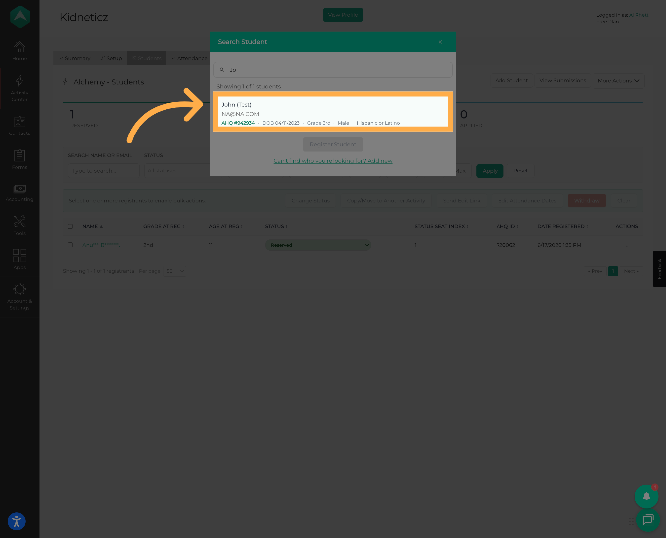Open Apps in the sidebar
The width and height of the screenshot is (666, 538).
[20, 259]
